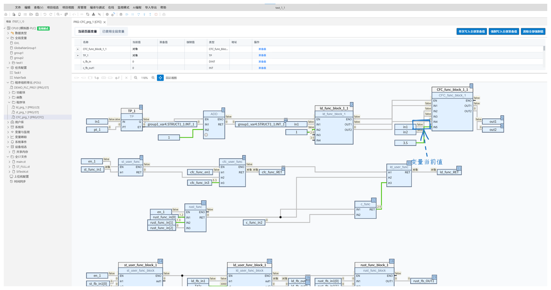This screenshot has width=551, height=290.
Task: Click the pt_1 input box on canvas
Action: [97, 129]
